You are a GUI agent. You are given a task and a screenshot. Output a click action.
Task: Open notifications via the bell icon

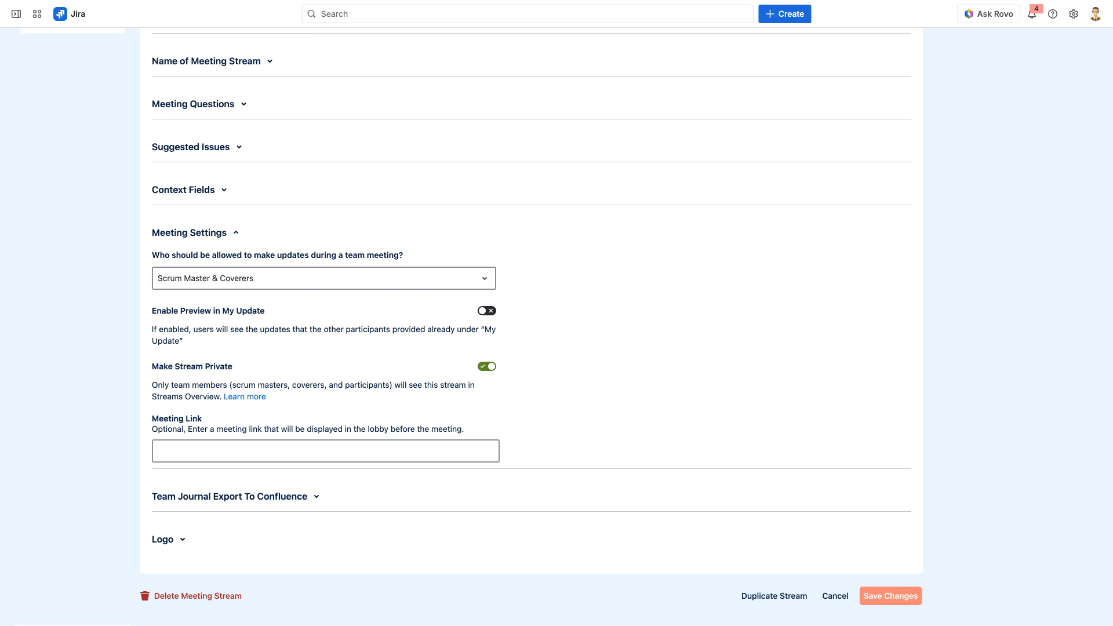point(1032,13)
